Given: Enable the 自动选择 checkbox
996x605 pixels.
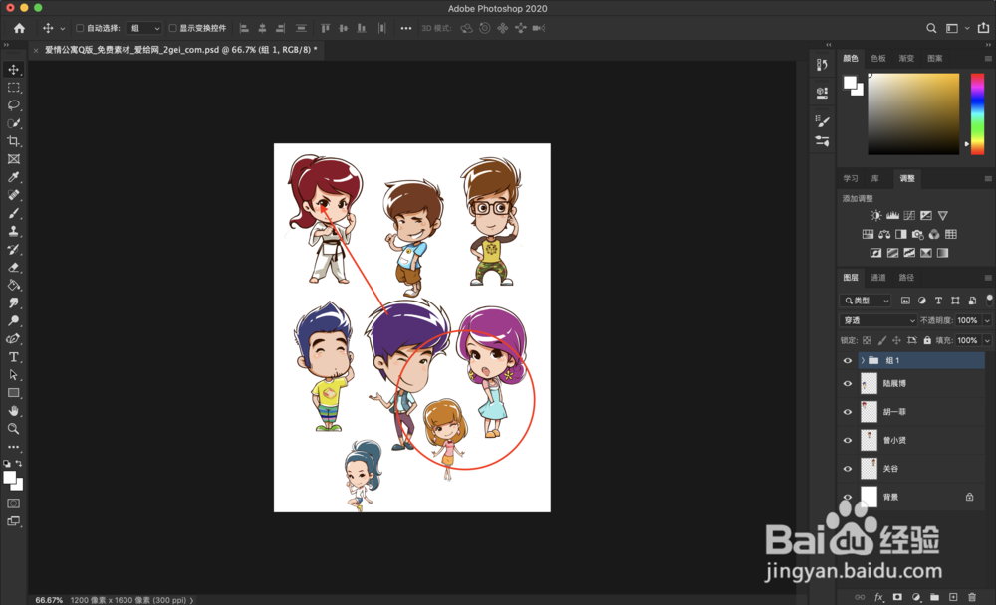Looking at the screenshot, I should pos(80,28).
